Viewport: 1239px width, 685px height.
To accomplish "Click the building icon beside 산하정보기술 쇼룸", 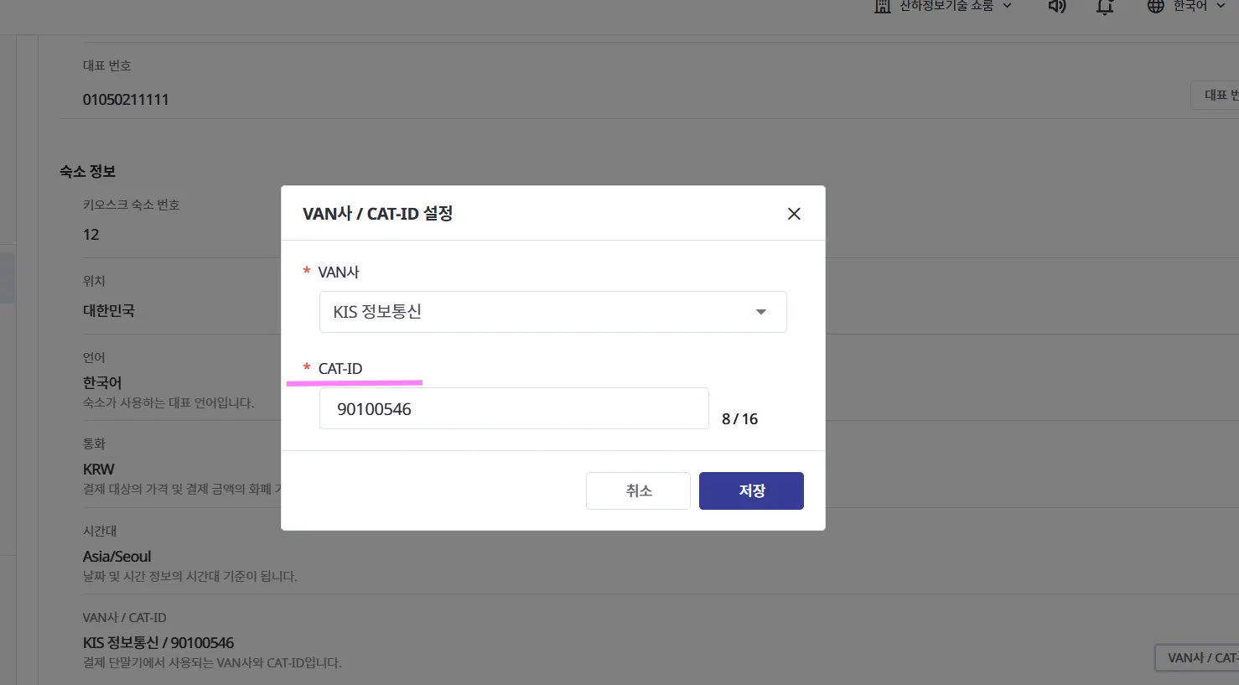I will tap(882, 6).
